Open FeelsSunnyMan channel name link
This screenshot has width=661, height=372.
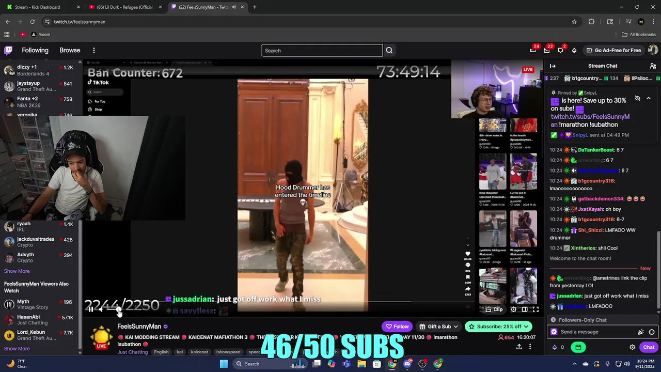point(139,327)
